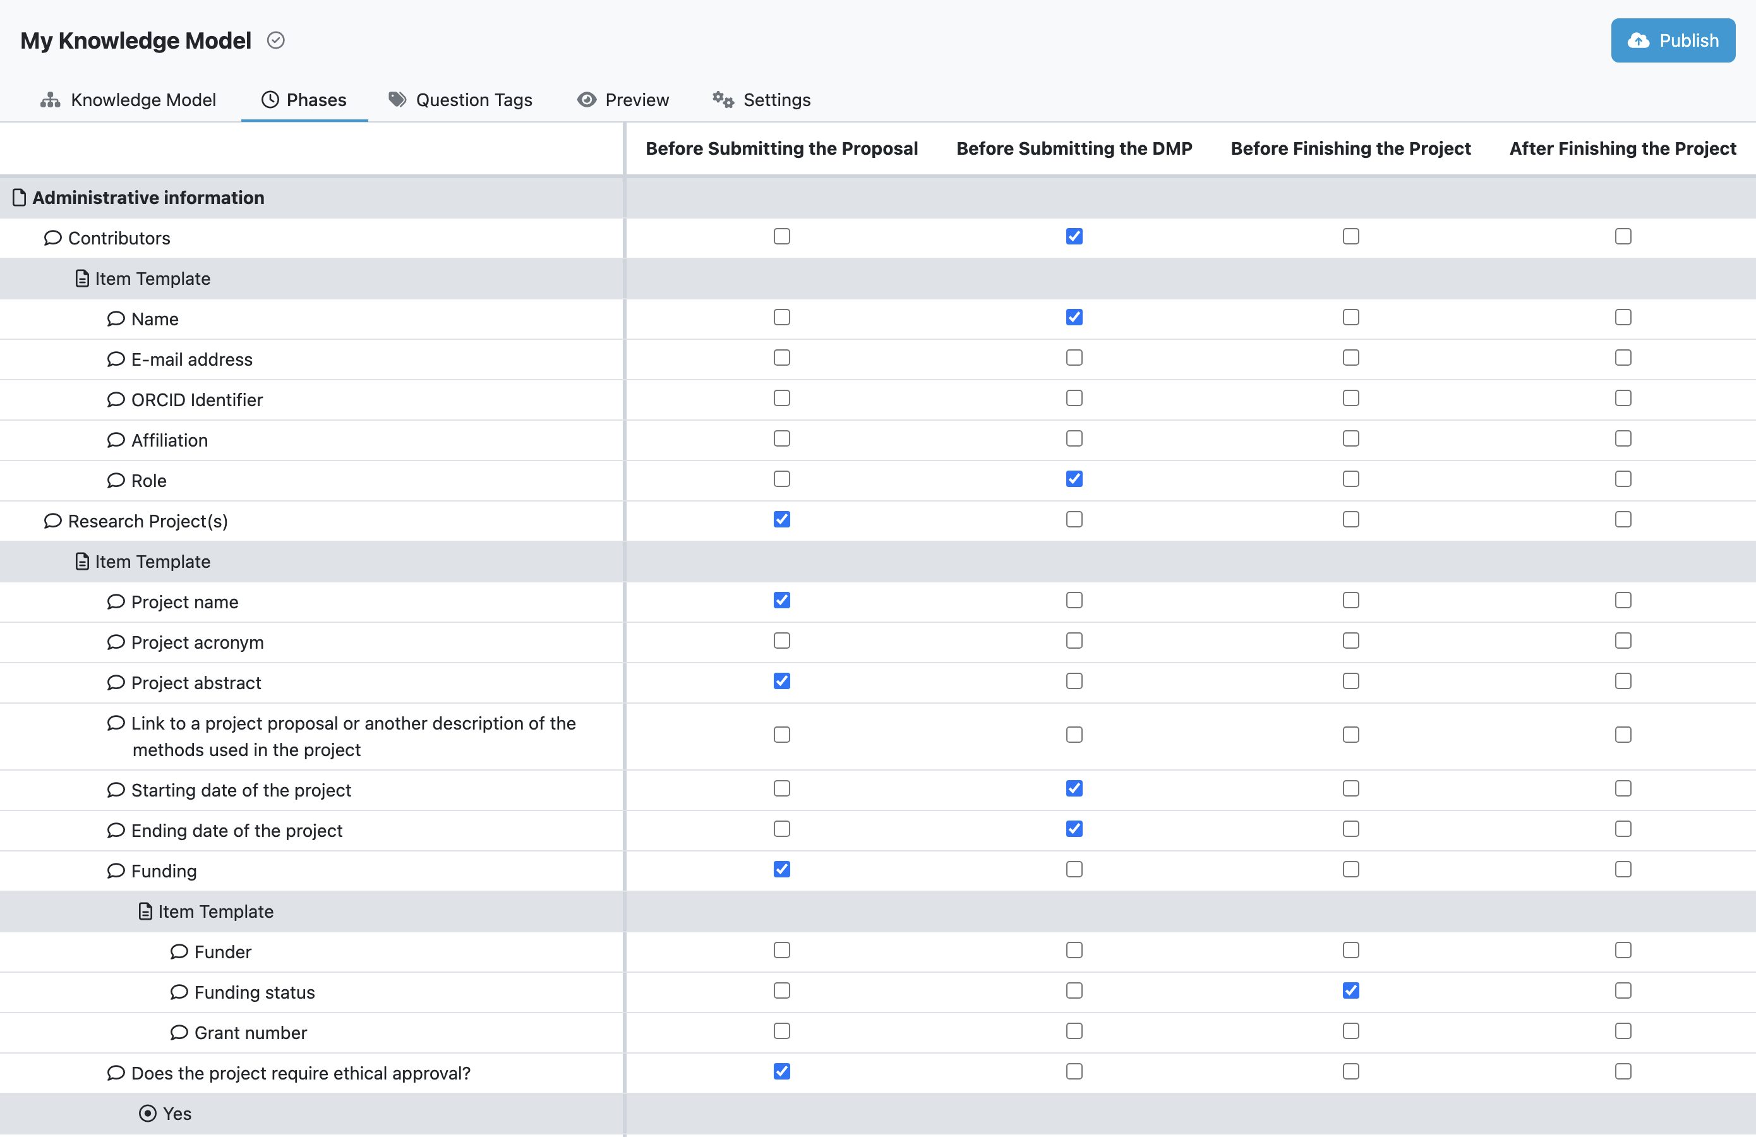Select the Yes answer radio icon
Image resolution: width=1756 pixels, height=1137 pixels.
click(148, 1112)
